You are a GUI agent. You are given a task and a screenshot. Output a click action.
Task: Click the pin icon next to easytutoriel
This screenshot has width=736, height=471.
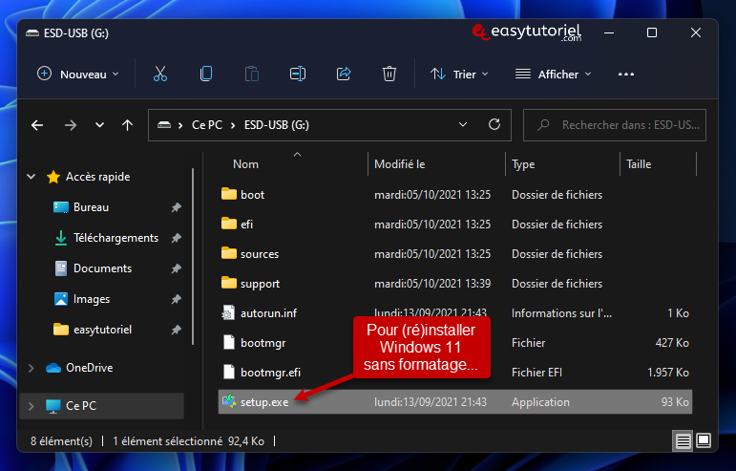[176, 330]
